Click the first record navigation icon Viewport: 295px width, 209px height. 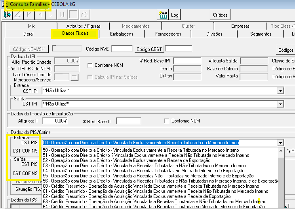[29, 15]
